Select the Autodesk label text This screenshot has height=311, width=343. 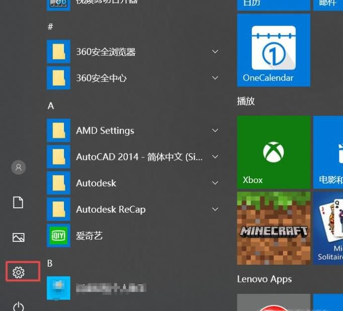[96, 183]
